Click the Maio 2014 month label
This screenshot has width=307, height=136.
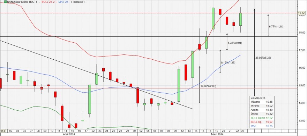217,135
